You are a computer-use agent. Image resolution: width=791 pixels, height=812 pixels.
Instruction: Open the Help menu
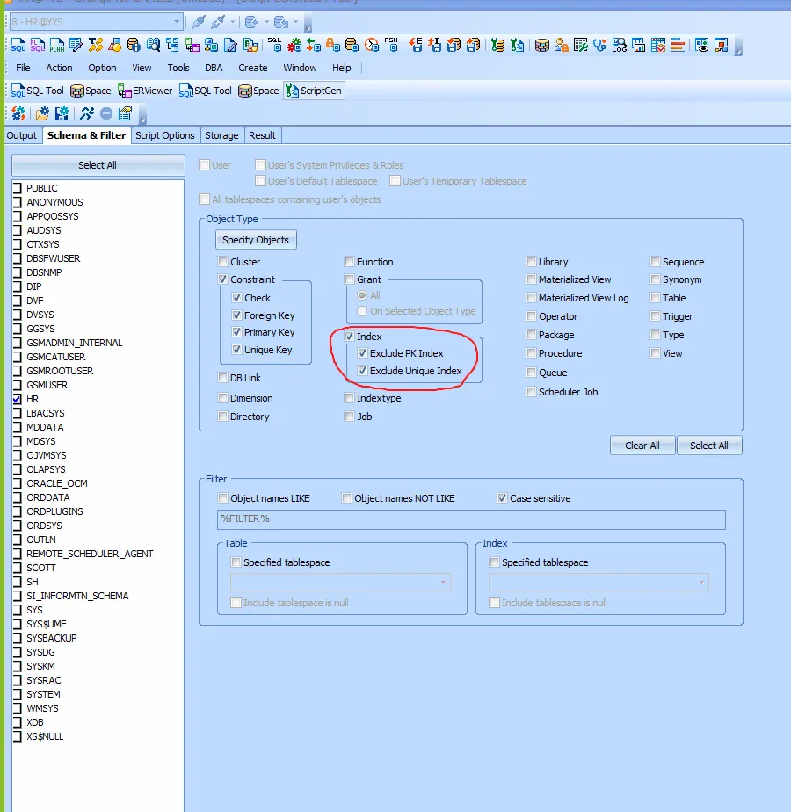click(x=341, y=68)
